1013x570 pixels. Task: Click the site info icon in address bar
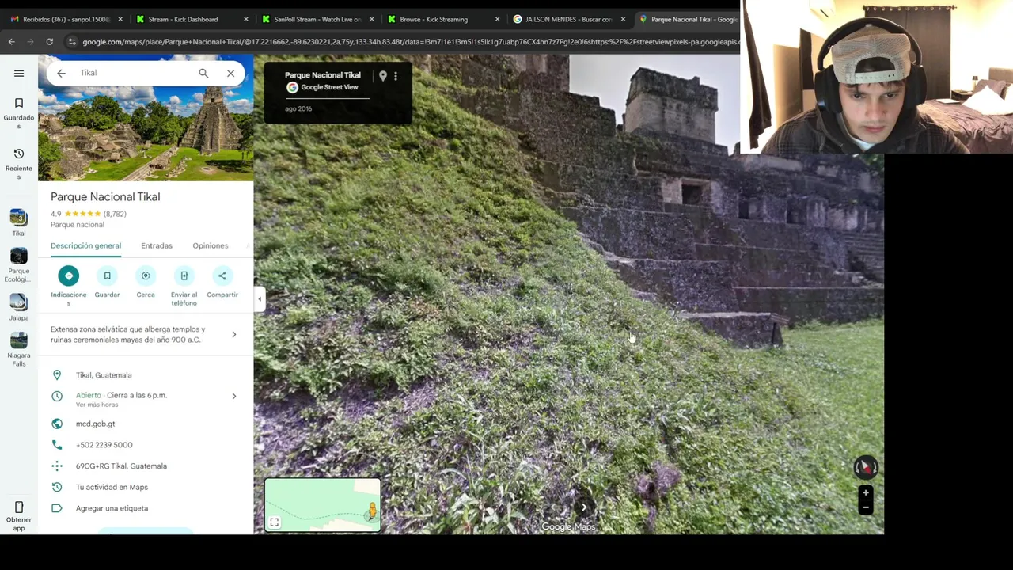(72, 41)
